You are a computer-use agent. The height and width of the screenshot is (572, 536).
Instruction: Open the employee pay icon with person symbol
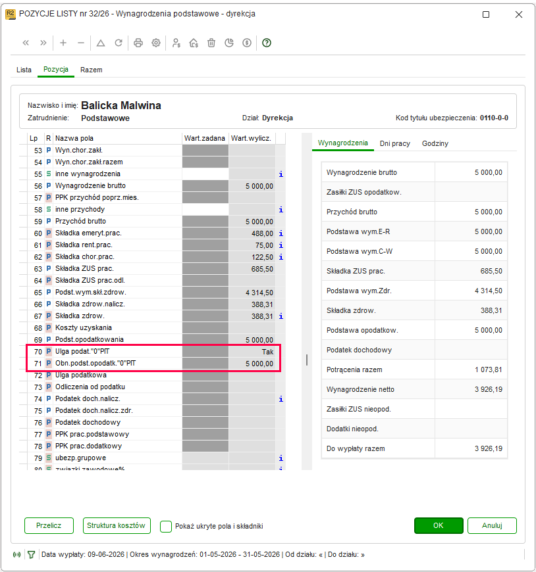click(176, 43)
